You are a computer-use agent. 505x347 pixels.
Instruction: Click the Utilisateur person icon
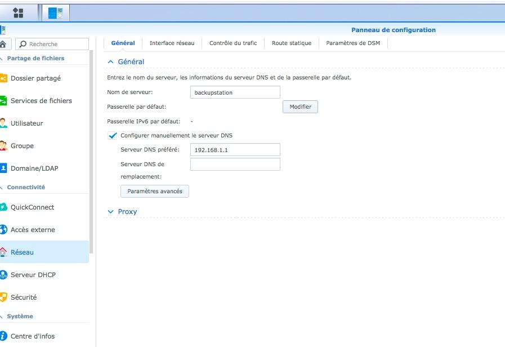[x=3, y=123]
